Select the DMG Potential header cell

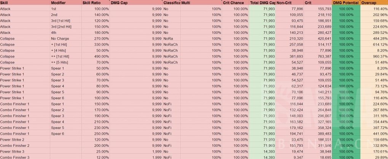pyautogui.click(x=345, y=3)
